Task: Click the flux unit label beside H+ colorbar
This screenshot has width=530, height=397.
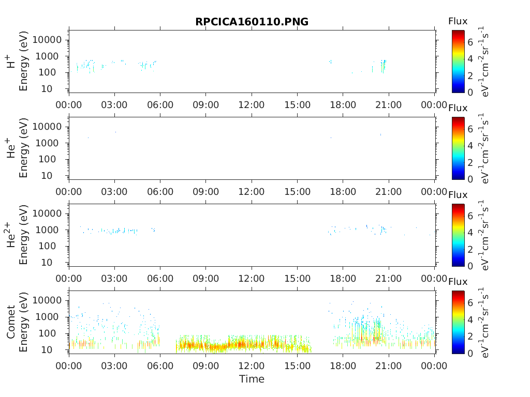Action: pos(484,62)
